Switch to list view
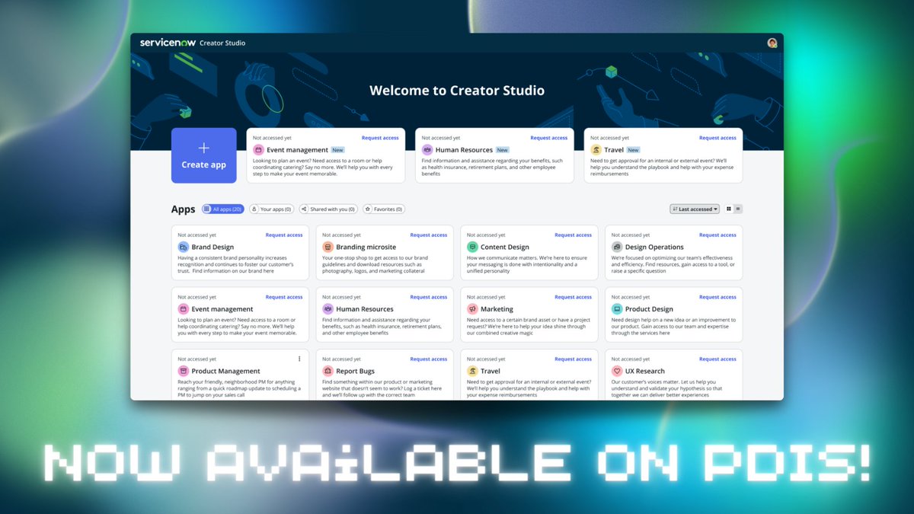The image size is (914, 514). pyautogui.click(x=738, y=209)
